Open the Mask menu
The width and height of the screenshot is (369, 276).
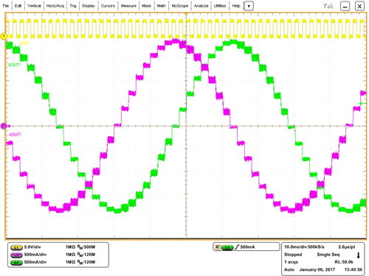point(146,6)
